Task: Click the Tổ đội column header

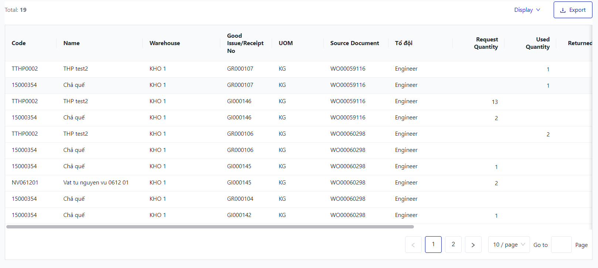Action: 404,43
